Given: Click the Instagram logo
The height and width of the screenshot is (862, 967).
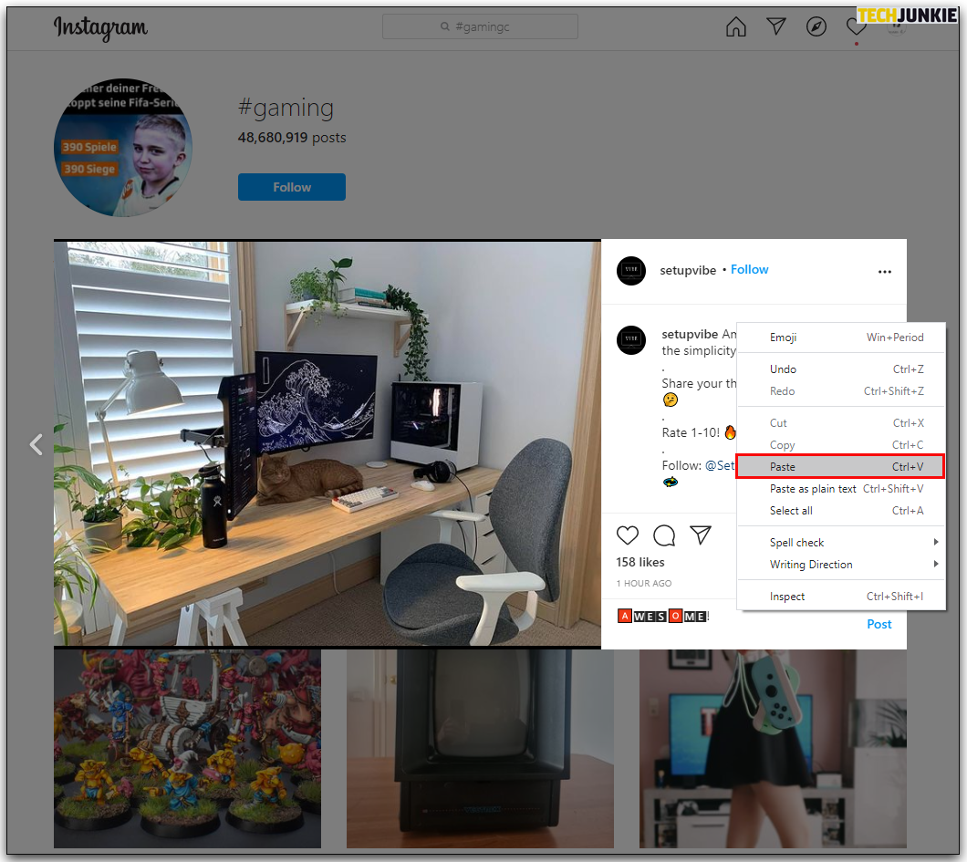Looking at the screenshot, I should pyautogui.click(x=100, y=27).
